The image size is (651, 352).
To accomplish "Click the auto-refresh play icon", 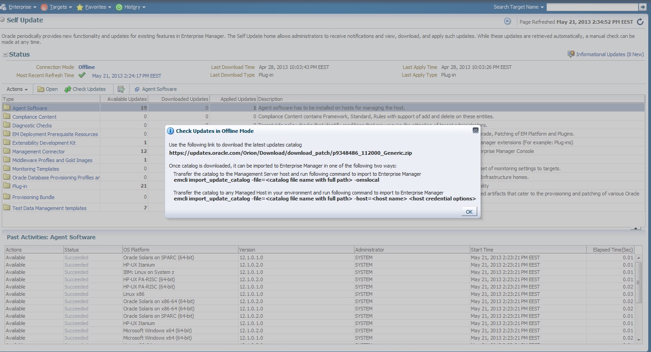I will [x=507, y=21].
